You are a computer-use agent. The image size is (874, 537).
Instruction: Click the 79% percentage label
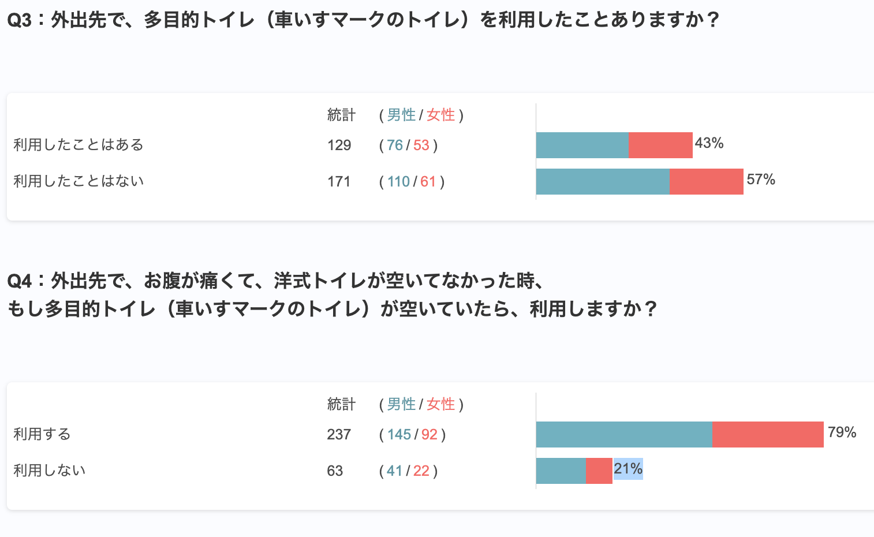pos(842,432)
